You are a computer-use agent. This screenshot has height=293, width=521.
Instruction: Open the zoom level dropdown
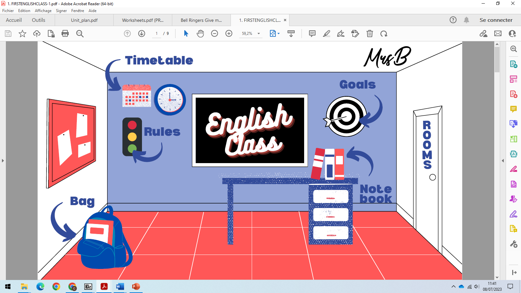259,34
